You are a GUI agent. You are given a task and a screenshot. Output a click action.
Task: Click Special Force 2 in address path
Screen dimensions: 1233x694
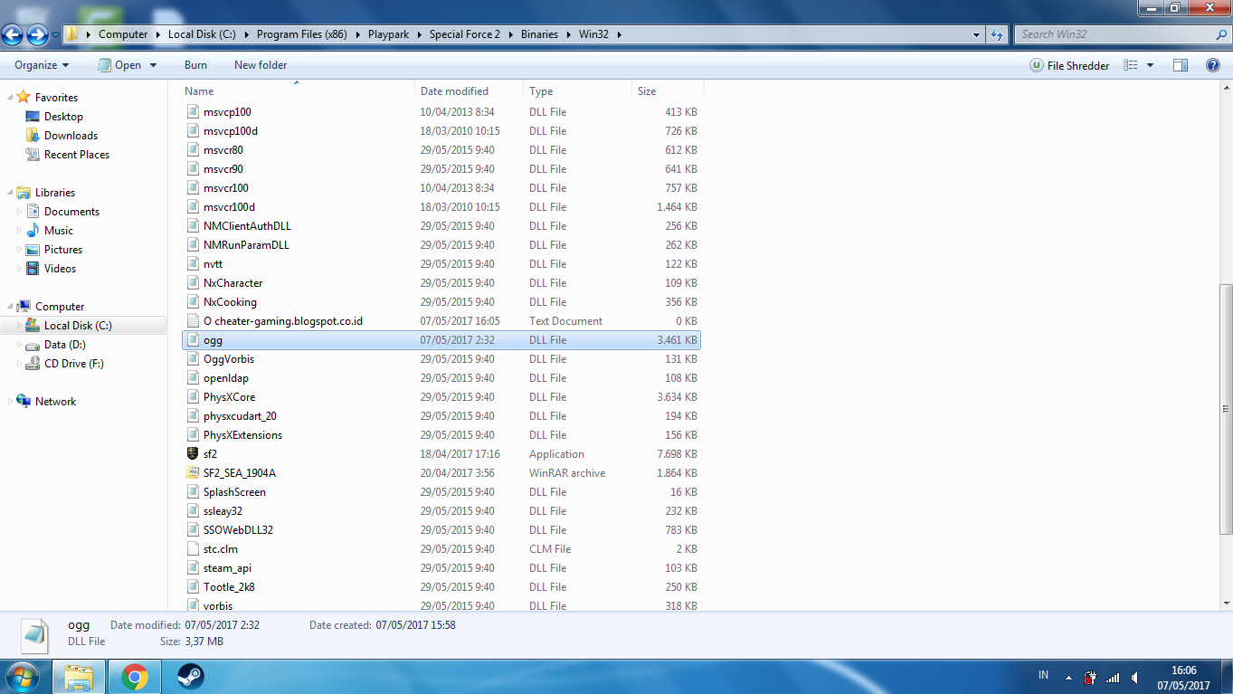pyautogui.click(x=464, y=34)
